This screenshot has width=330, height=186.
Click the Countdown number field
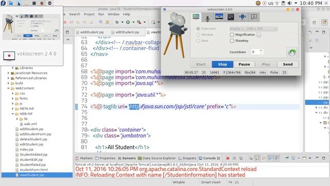255,52
